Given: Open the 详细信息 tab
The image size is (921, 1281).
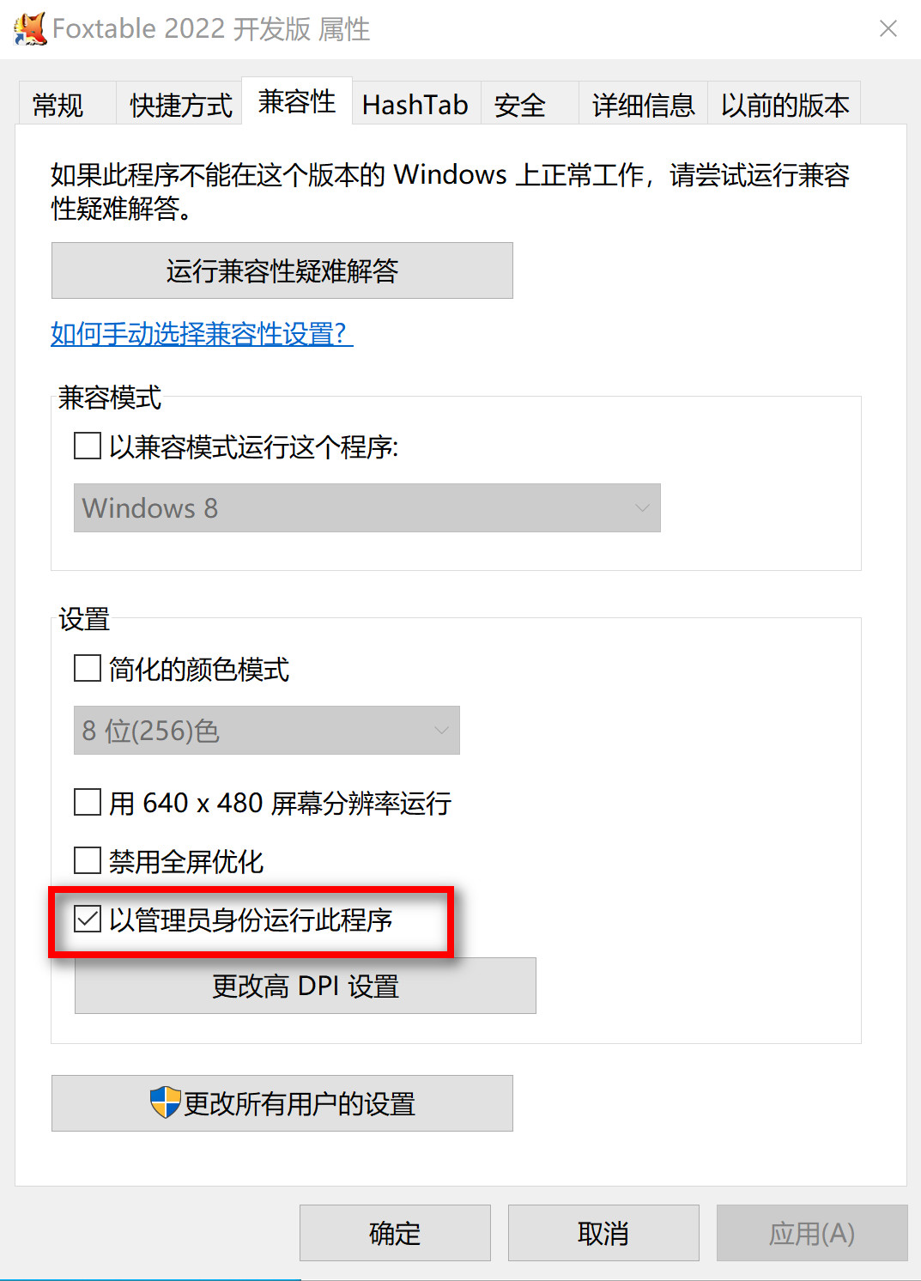Looking at the screenshot, I should click(644, 105).
